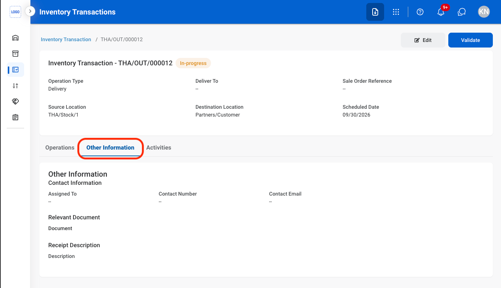This screenshot has width=501, height=288.
Task: Click the THA/Stock/1 source location value
Action: [x=63, y=115]
